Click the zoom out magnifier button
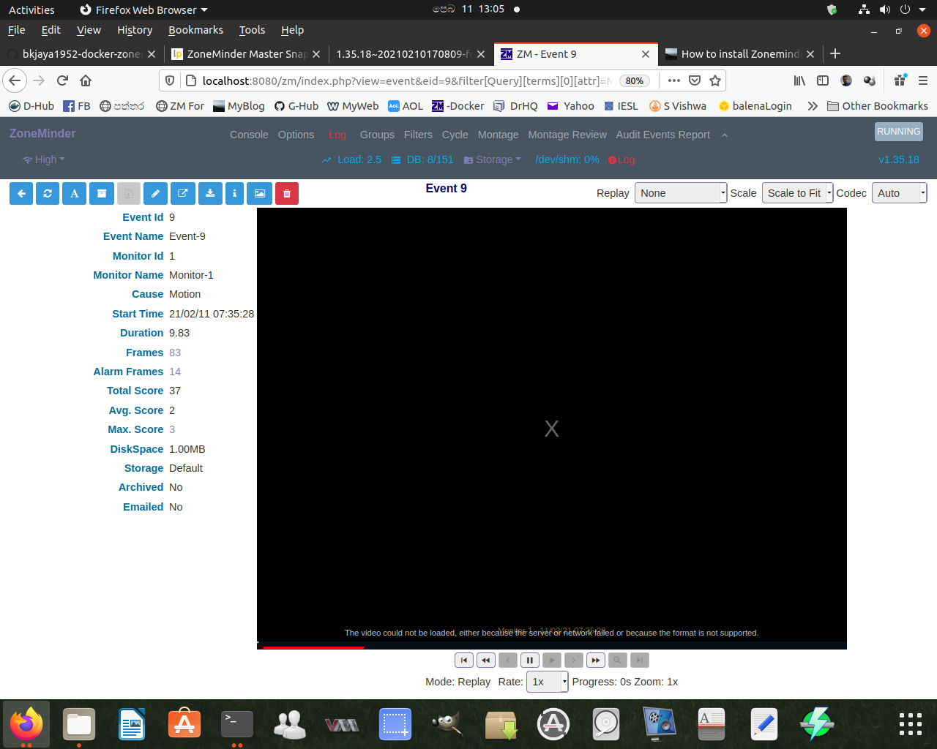Image resolution: width=937 pixels, height=749 pixels. point(618,660)
